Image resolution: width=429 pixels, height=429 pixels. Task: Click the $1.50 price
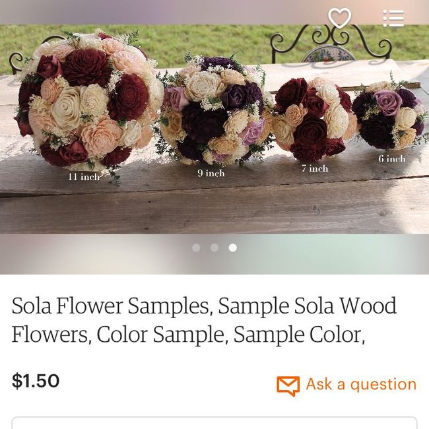click(36, 381)
